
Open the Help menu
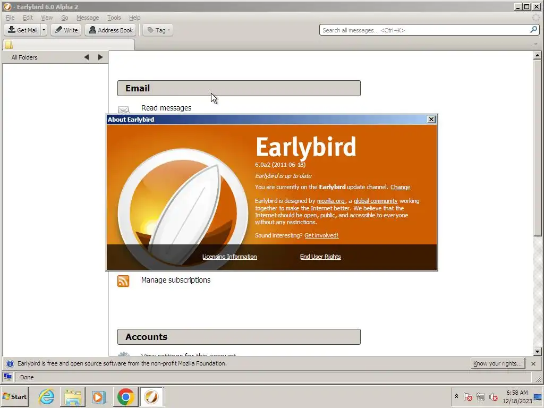pyautogui.click(x=134, y=18)
